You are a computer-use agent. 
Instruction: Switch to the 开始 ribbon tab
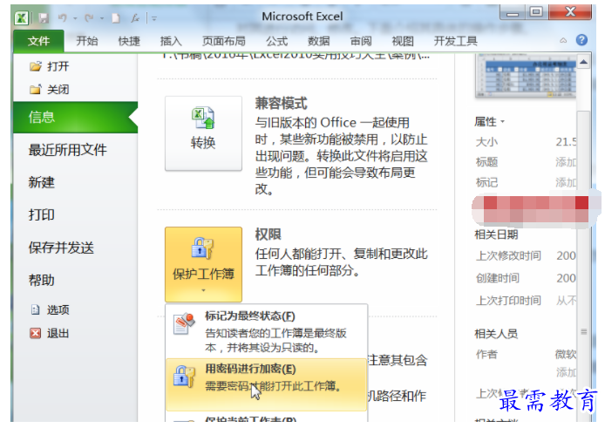(87, 41)
